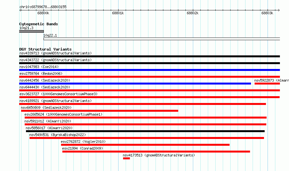This screenshot has height=171, width=289.
Task: Open variant label nsv4189921 (gnomADStructuralVariants)
Action: tap(56, 101)
